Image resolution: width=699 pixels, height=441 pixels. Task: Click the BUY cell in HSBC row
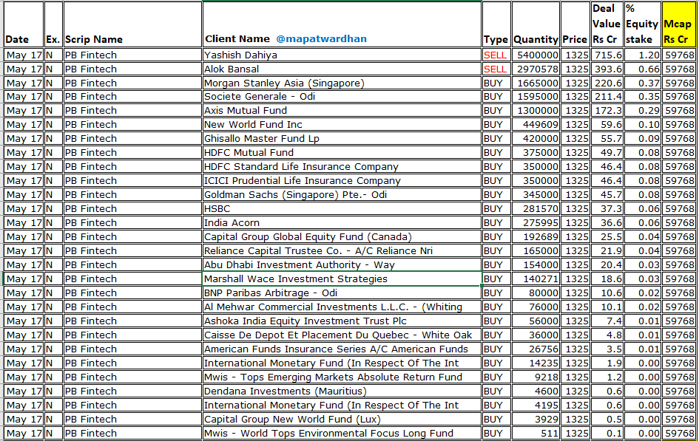(x=496, y=209)
